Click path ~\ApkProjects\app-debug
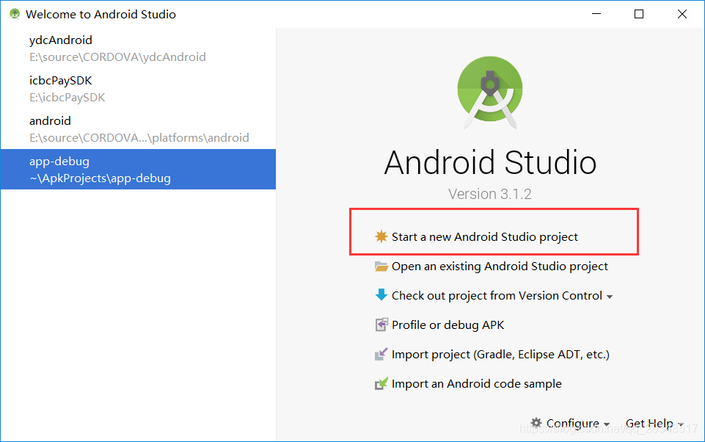 point(101,178)
